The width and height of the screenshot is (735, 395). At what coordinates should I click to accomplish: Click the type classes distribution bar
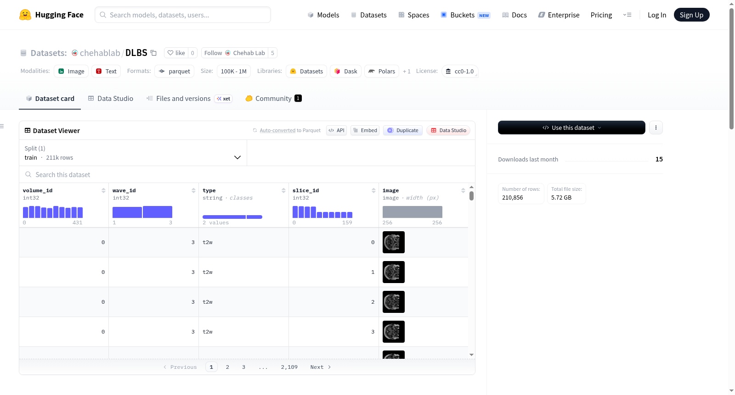pos(232,217)
